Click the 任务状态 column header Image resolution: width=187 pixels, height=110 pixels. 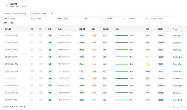pyautogui.click(x=106, y=29)
